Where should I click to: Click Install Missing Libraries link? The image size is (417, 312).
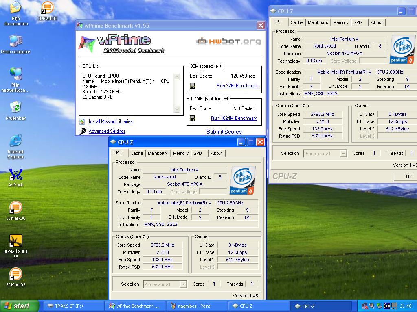111,121
